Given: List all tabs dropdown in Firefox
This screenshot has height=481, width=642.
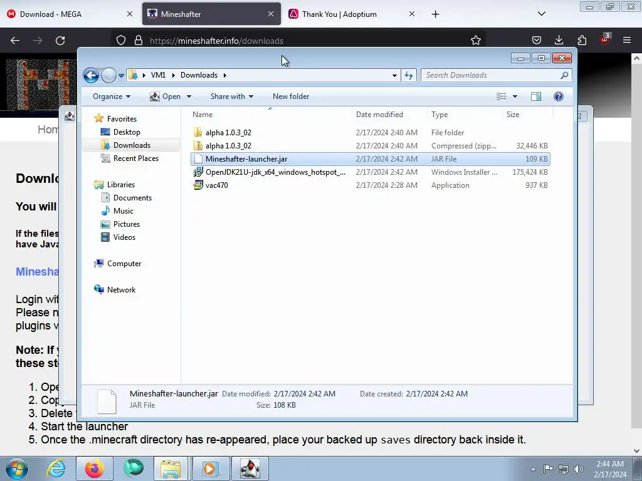Looking at the screenshot, I should 541,14.
